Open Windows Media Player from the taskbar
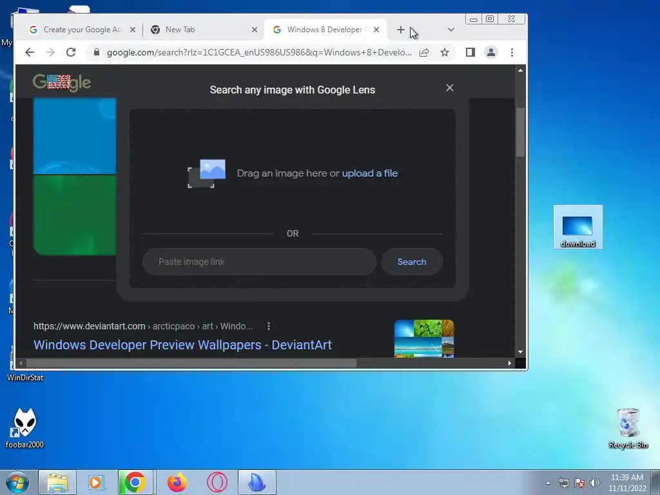 [x=96, y=482]
